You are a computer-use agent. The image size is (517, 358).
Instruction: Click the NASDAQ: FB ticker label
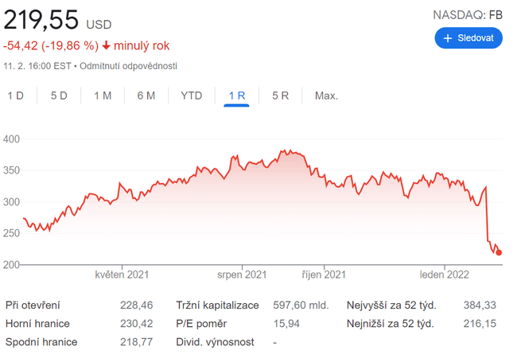[x=467, y=14]
